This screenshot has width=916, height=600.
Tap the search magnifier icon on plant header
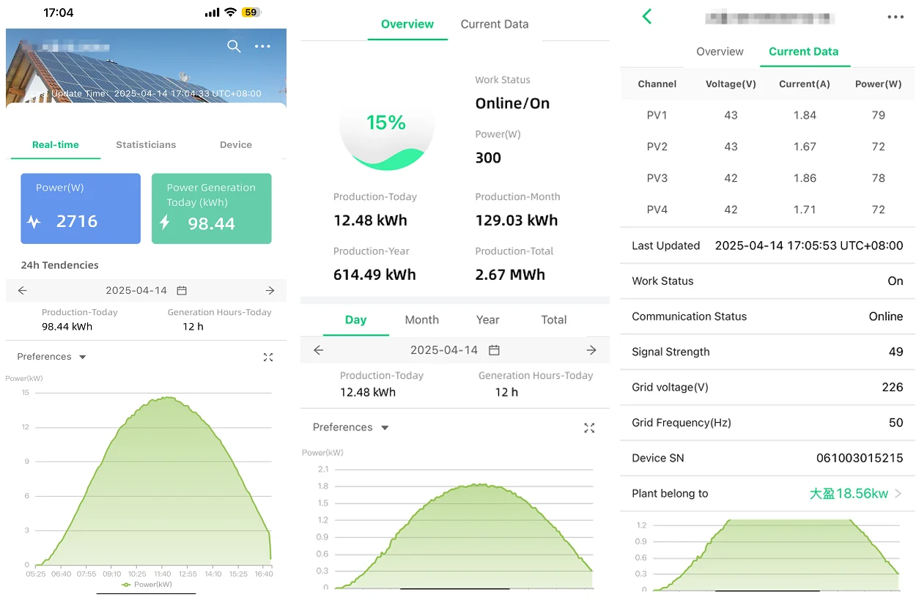pyautogui.click(x=234, y=46)
